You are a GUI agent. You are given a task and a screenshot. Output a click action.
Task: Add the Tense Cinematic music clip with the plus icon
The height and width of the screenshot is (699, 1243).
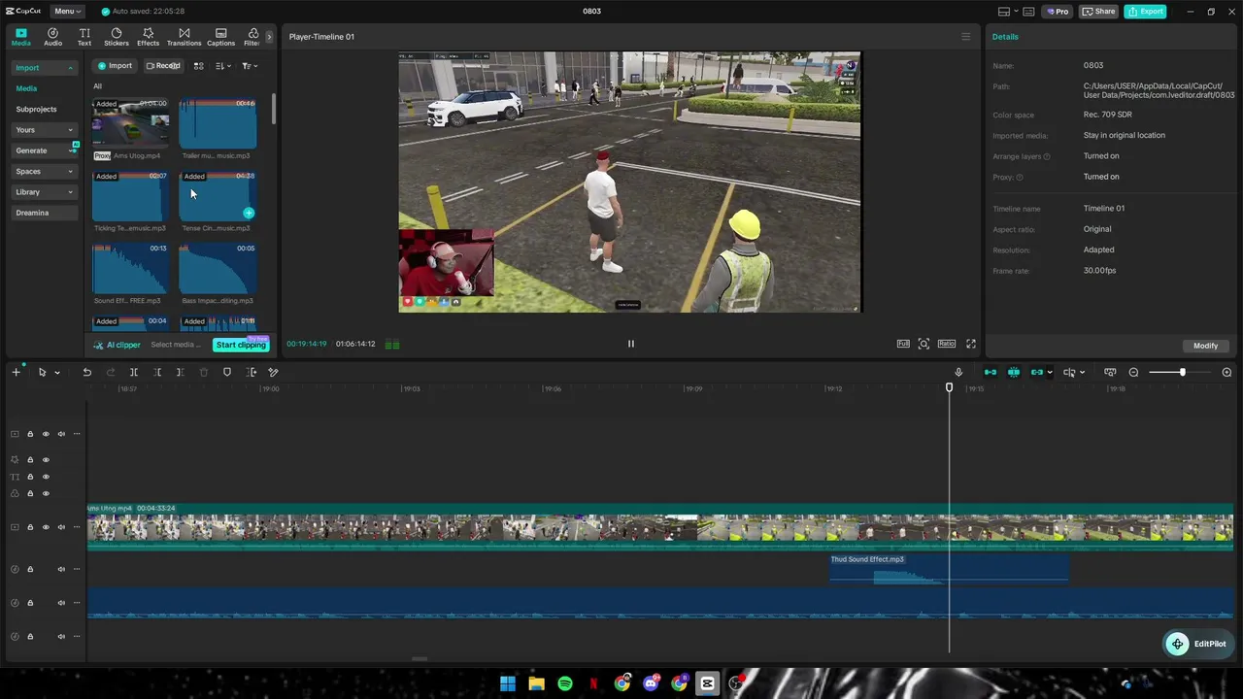tap(249, 213)
